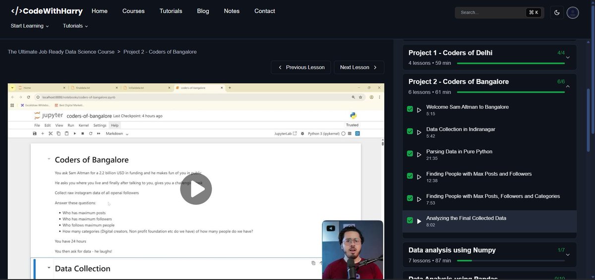The image size is (595, 280).
Task: Click the '6 lessons • 61 min' text
Action: point(429,92)
